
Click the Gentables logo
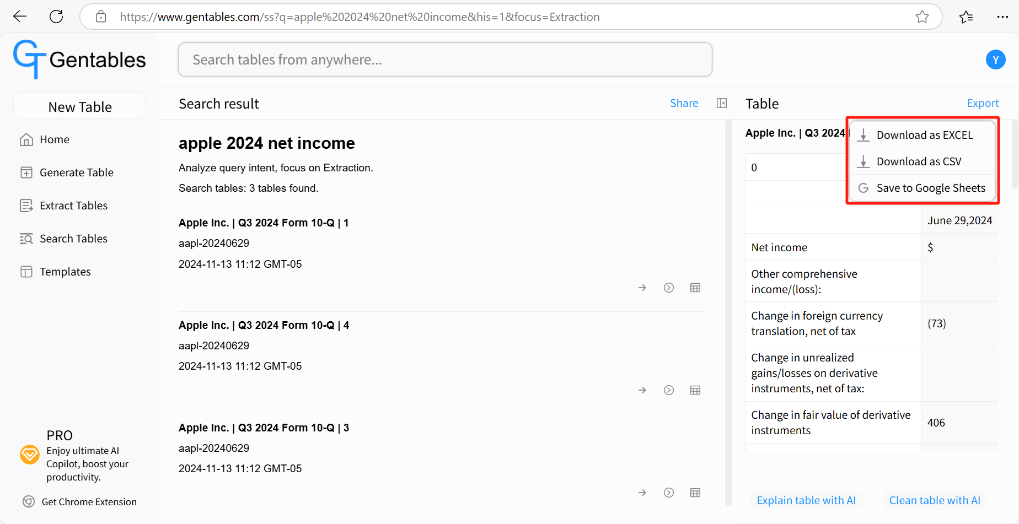click(x=79, y=60)
